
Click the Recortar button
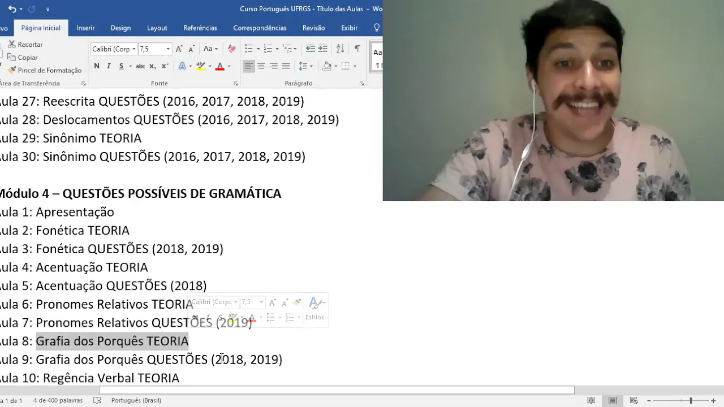[25, 45]
